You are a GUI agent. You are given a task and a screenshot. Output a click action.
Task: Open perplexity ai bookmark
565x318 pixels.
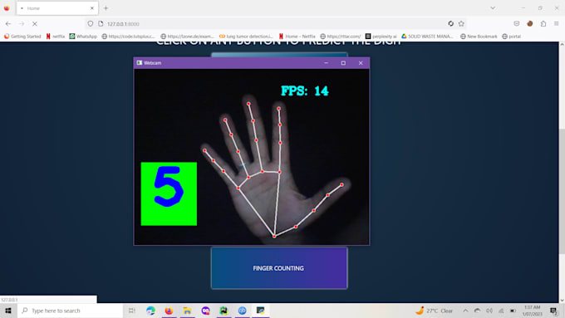(381, 37)
